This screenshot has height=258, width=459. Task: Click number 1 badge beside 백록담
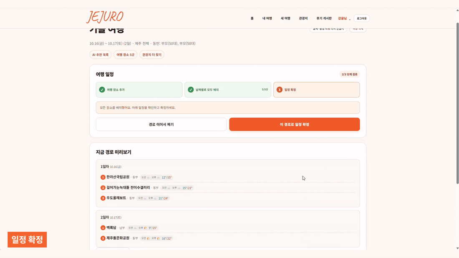pos(103,228)
